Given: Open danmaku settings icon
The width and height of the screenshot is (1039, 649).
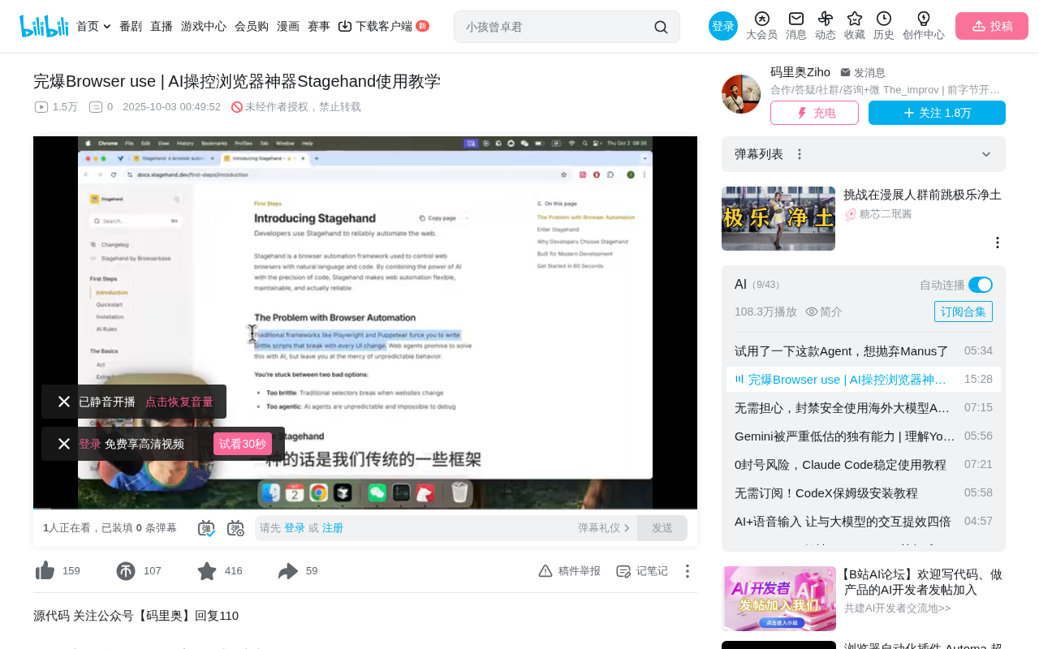Looking at the screenshot, I should [235, 528].
